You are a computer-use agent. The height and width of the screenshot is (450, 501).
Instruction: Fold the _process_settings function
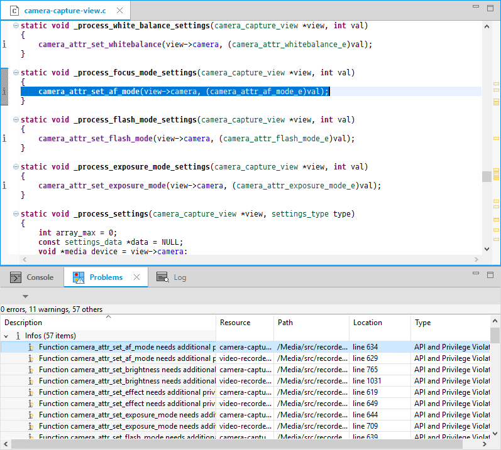click(16, 214)
